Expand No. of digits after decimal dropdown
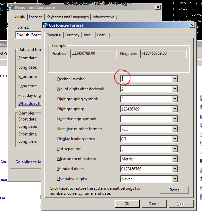The width and height of the screenshot is (202, 218). coord(175,89)
